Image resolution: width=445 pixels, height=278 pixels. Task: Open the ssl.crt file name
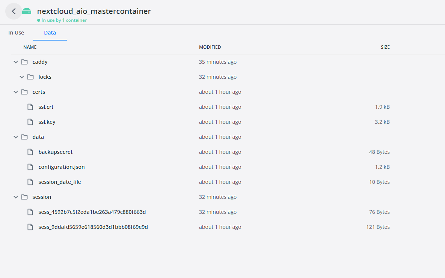(46, 107)
